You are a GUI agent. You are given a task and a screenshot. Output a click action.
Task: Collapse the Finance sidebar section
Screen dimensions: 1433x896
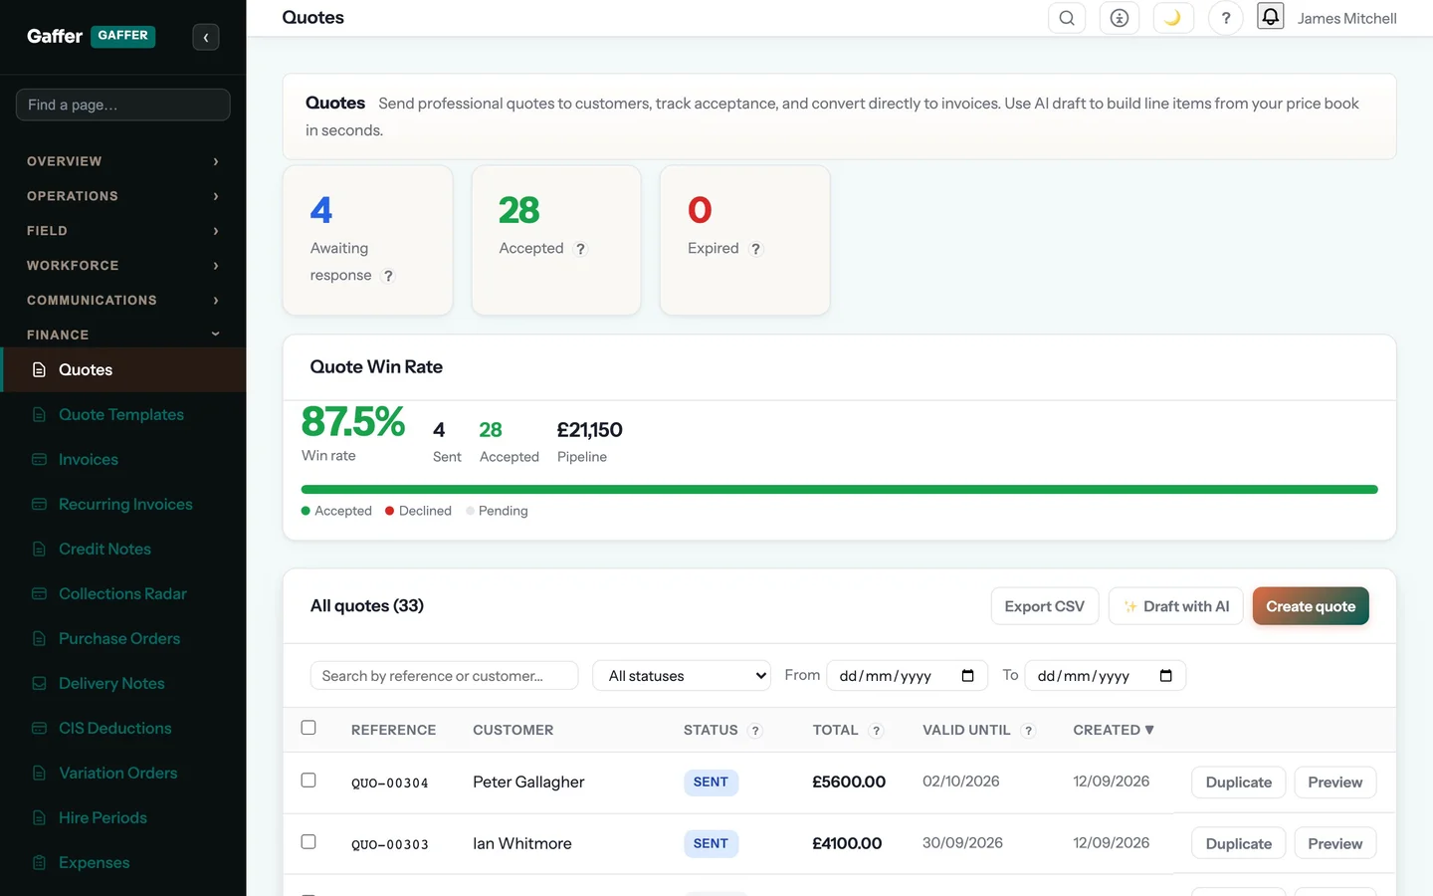tap(123, 335)
